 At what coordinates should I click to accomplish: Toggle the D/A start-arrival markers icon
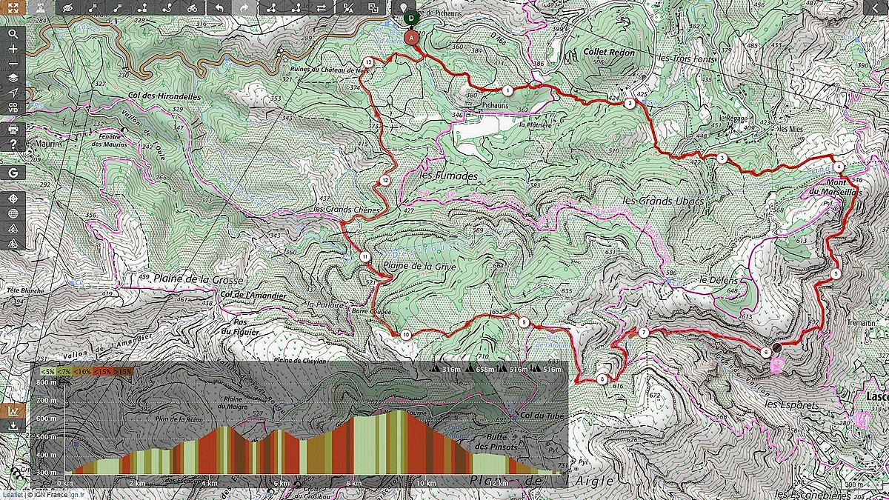[x=349, y=8]
